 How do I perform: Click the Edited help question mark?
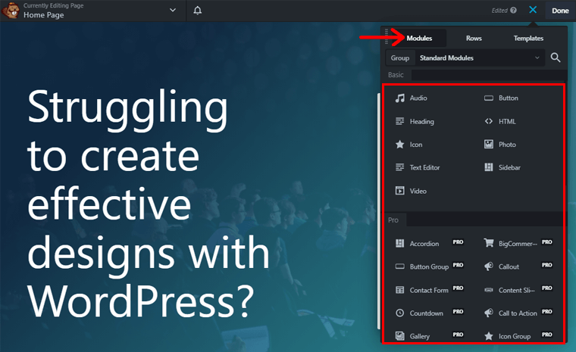(x=513, y=11)
